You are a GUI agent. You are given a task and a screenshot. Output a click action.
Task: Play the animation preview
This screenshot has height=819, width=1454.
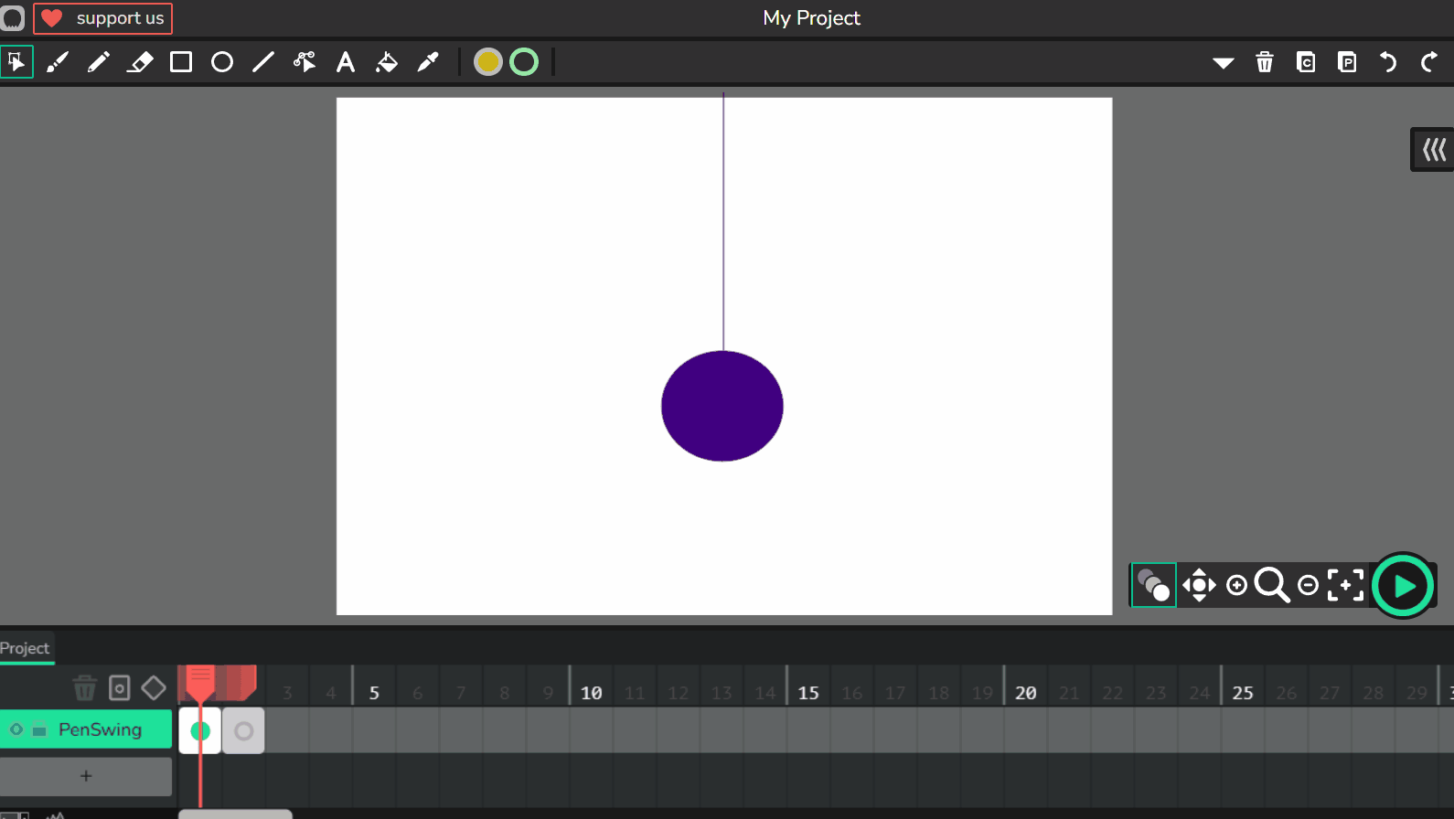click(x=1403, y=586)
